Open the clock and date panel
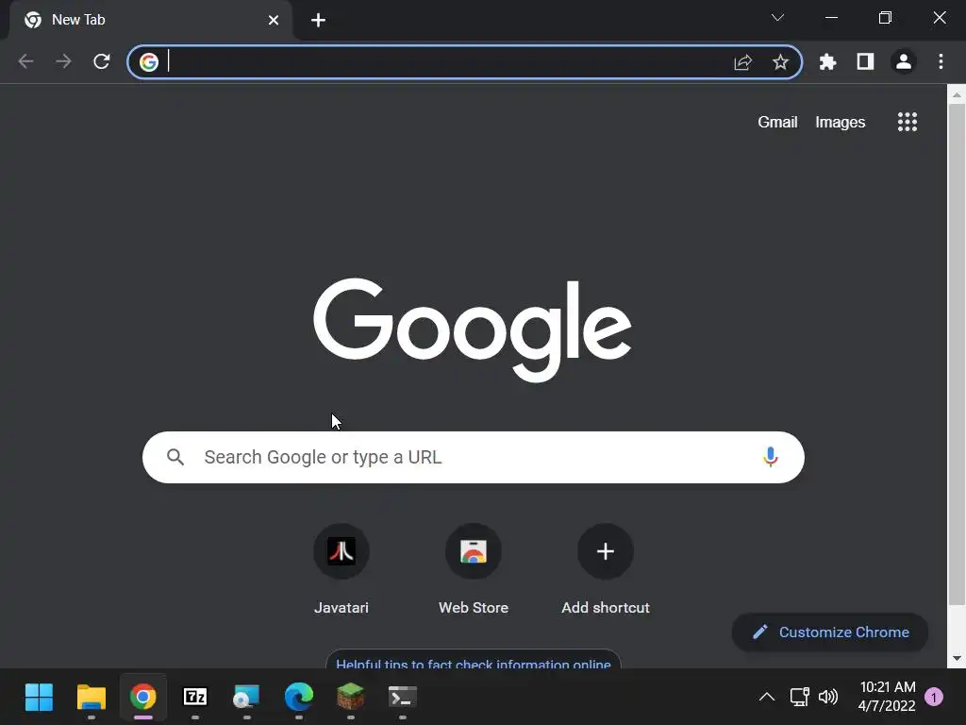 [x=887, y=697]
